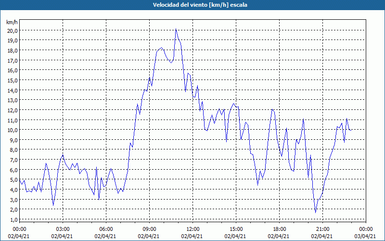
Task: Click the 18,0 y-axis value
Action: [x=13, y=51]
